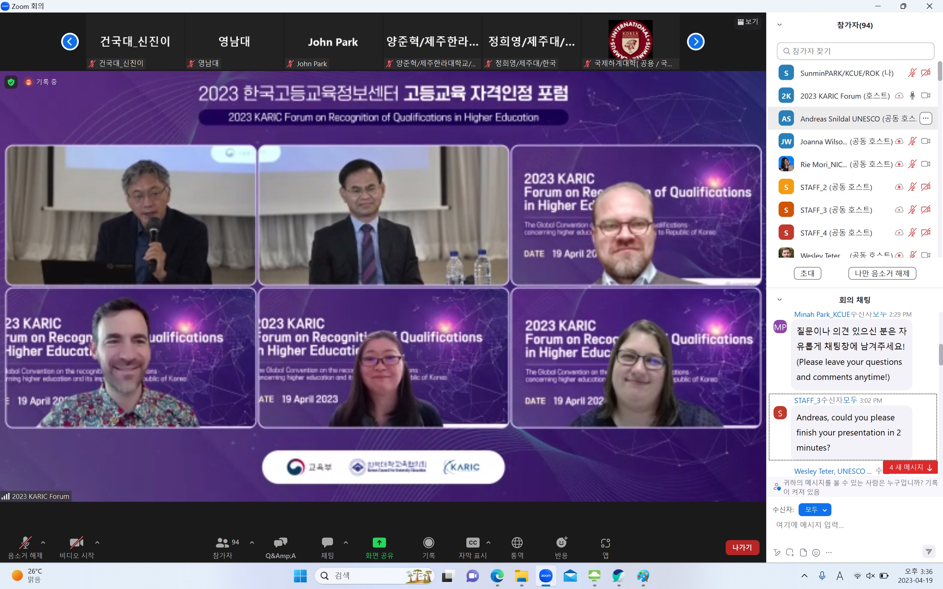Show previous video thumbnails with left arrow
Viewport: 943px width, 589px height.
pos(70,42)
